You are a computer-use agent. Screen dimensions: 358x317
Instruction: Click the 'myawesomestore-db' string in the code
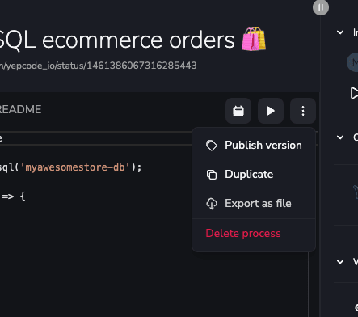(x=75, y=167)
